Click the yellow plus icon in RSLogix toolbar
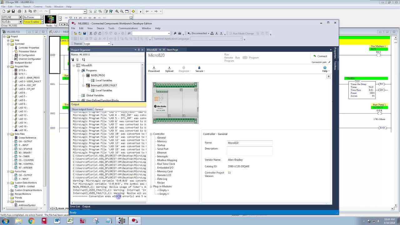The image size is (400, 225). (x=133, y=11)
